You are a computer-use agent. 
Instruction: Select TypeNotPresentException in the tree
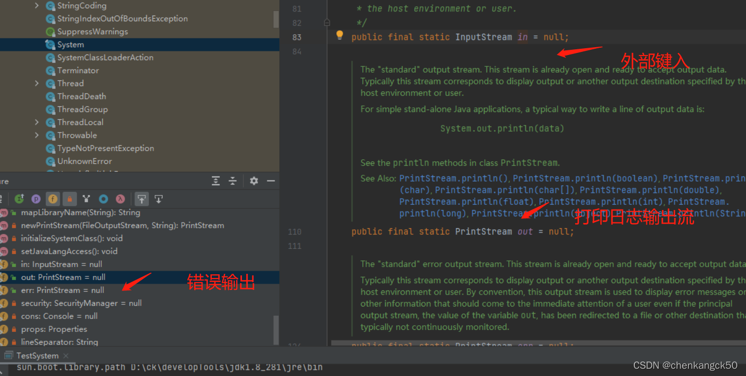105,148
